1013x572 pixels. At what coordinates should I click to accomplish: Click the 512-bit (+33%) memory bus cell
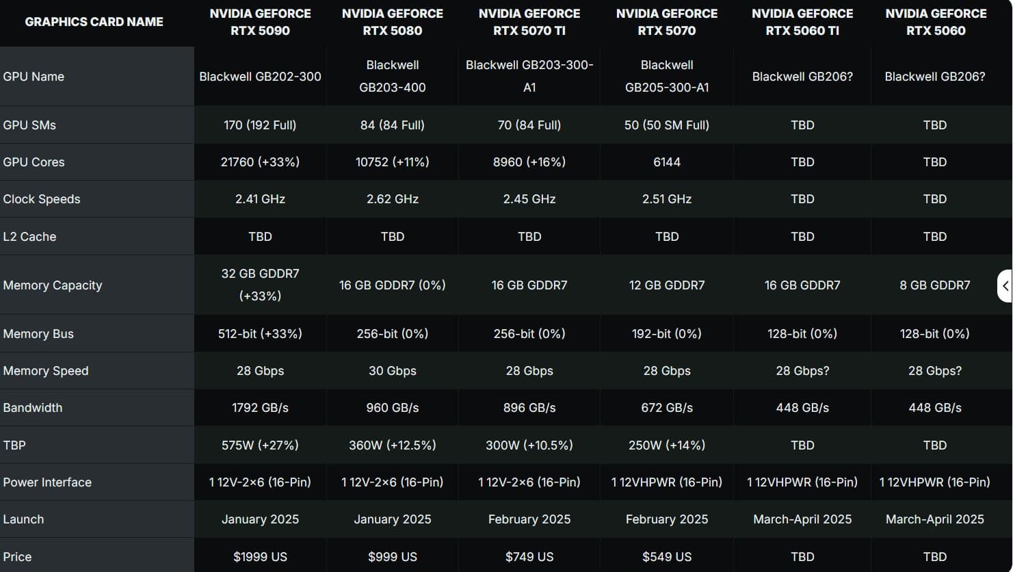(x=260, y=334)
